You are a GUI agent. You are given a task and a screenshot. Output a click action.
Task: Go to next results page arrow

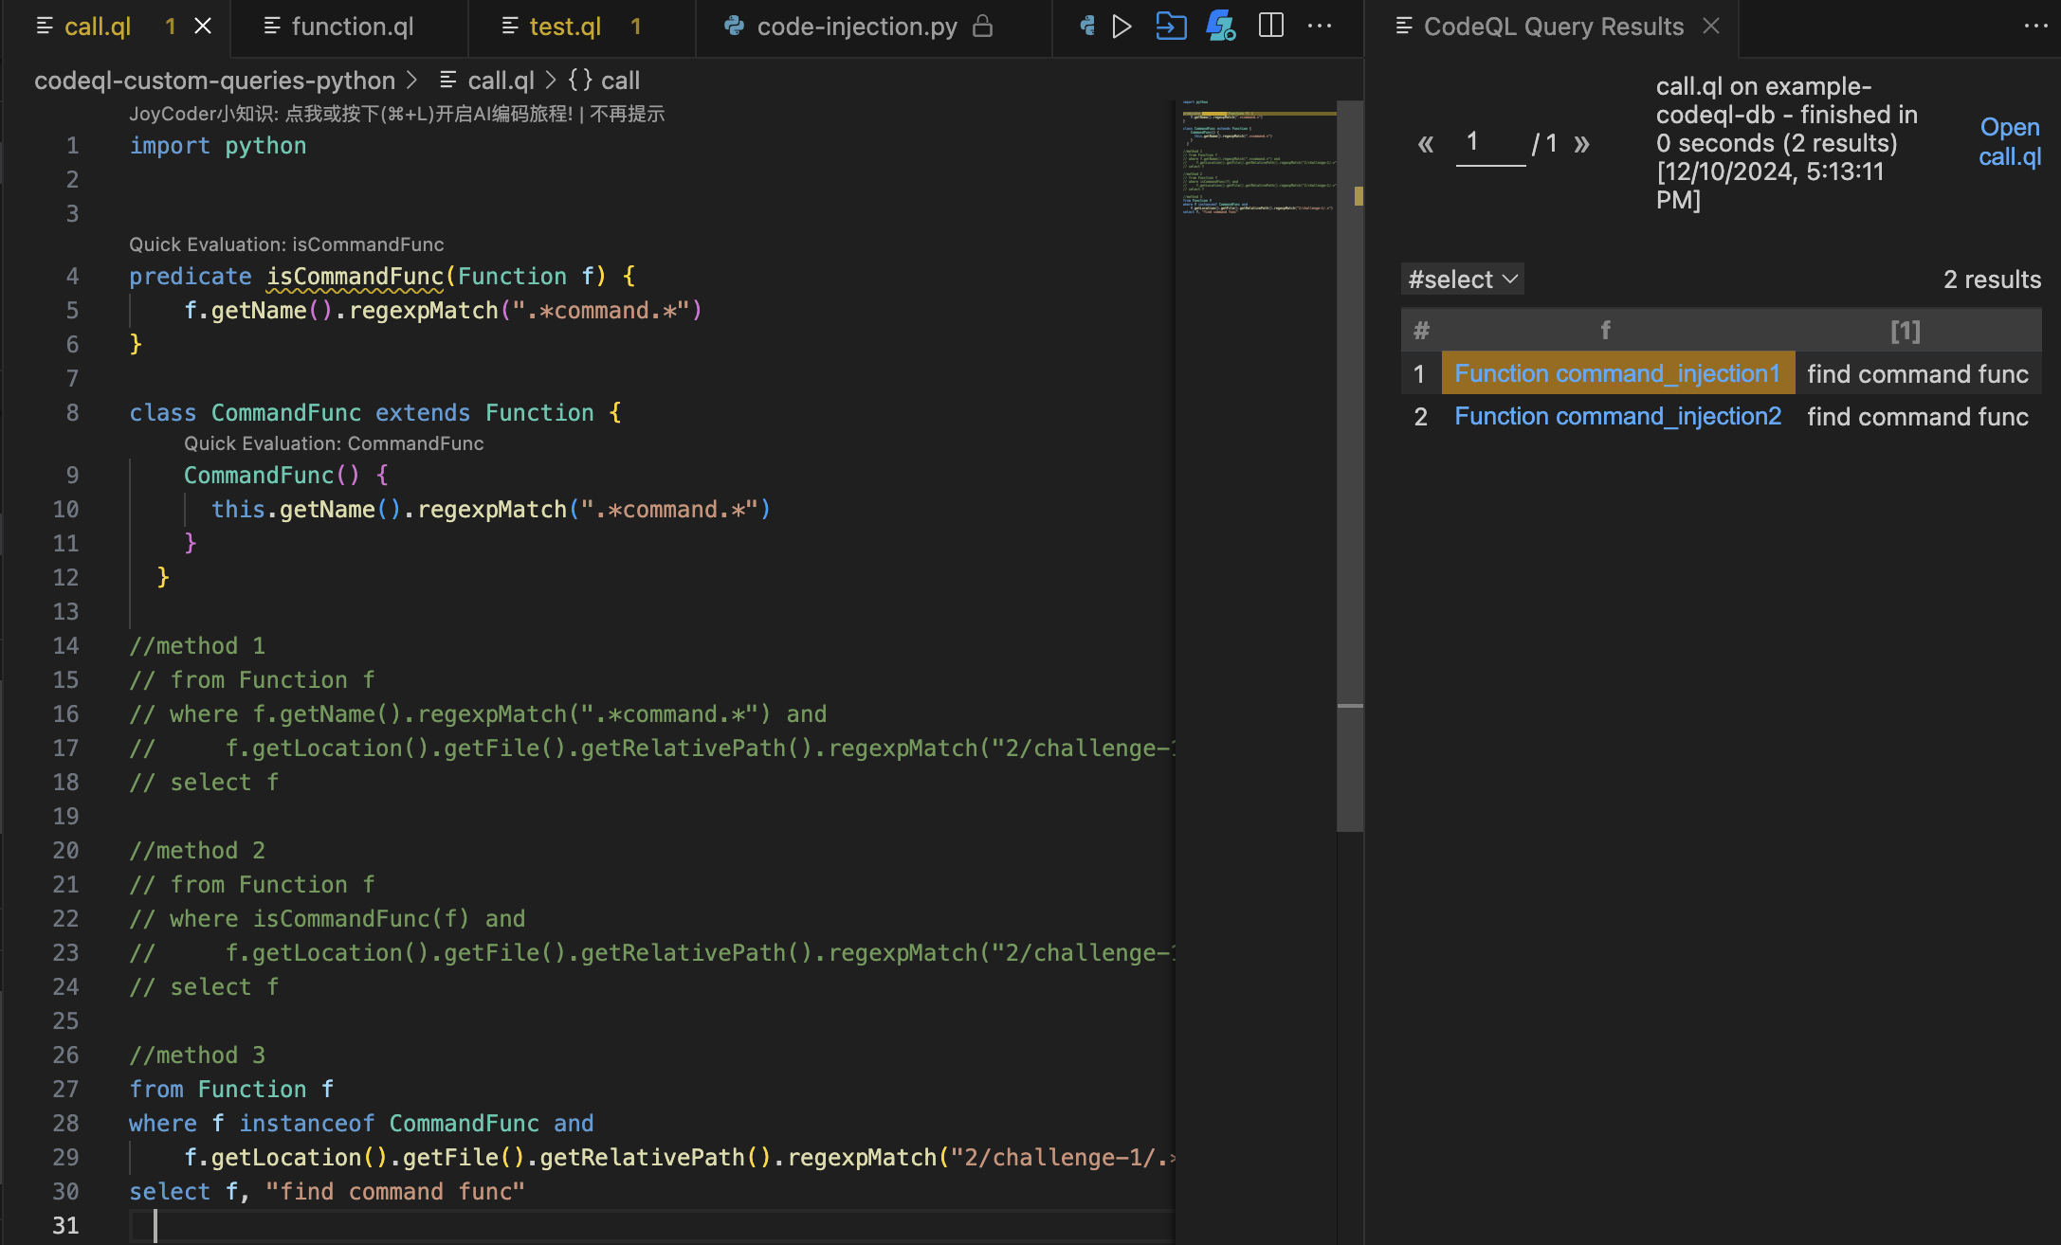[x=1581, y=144]
